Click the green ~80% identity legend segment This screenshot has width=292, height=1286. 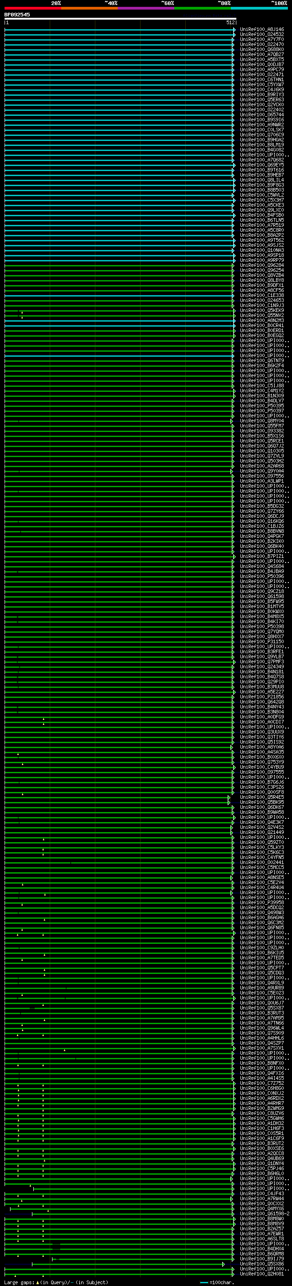tap(203, 9)
